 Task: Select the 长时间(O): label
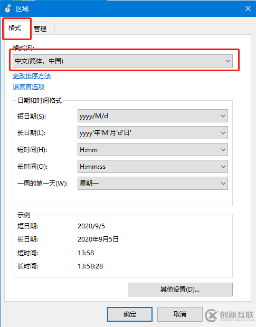click(x=32, y=167)
